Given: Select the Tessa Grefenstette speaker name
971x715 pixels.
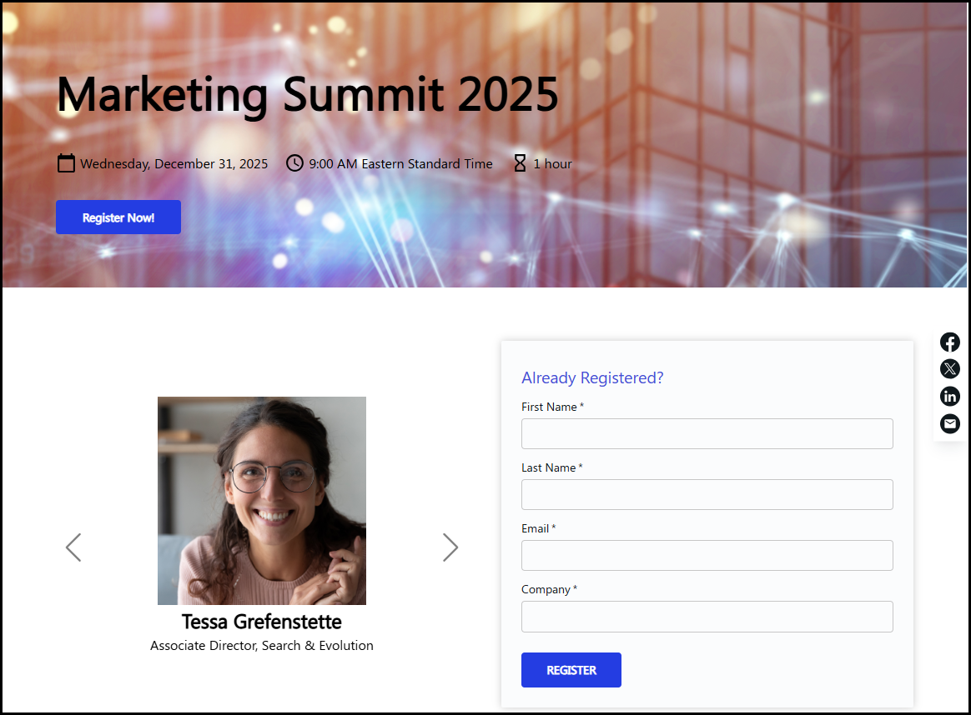Looking at the screenshot, I should click(x=261, y=622).
